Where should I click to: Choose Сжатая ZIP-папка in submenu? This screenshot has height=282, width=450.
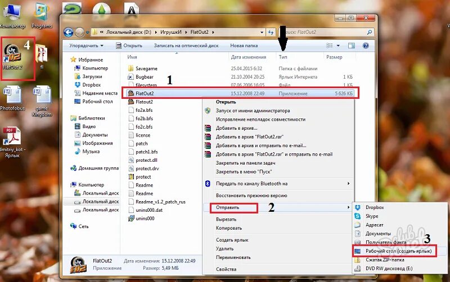385,260
